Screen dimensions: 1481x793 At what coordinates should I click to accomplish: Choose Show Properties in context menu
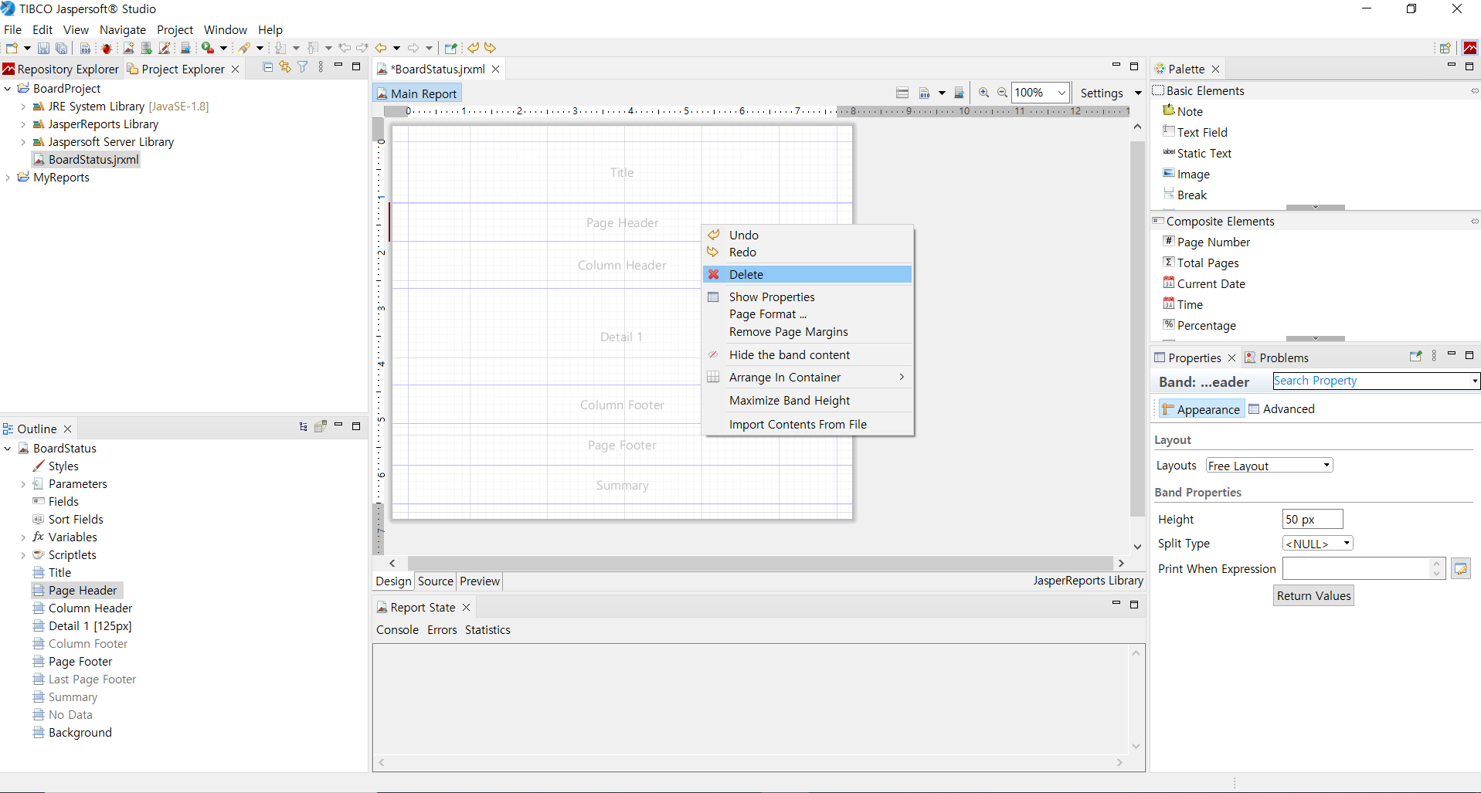(808, 297)
